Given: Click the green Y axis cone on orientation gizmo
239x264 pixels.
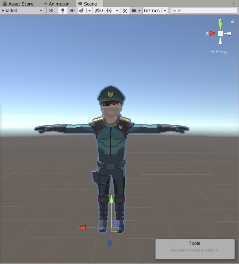Looking at the screenshot, I should coord(220,26).
